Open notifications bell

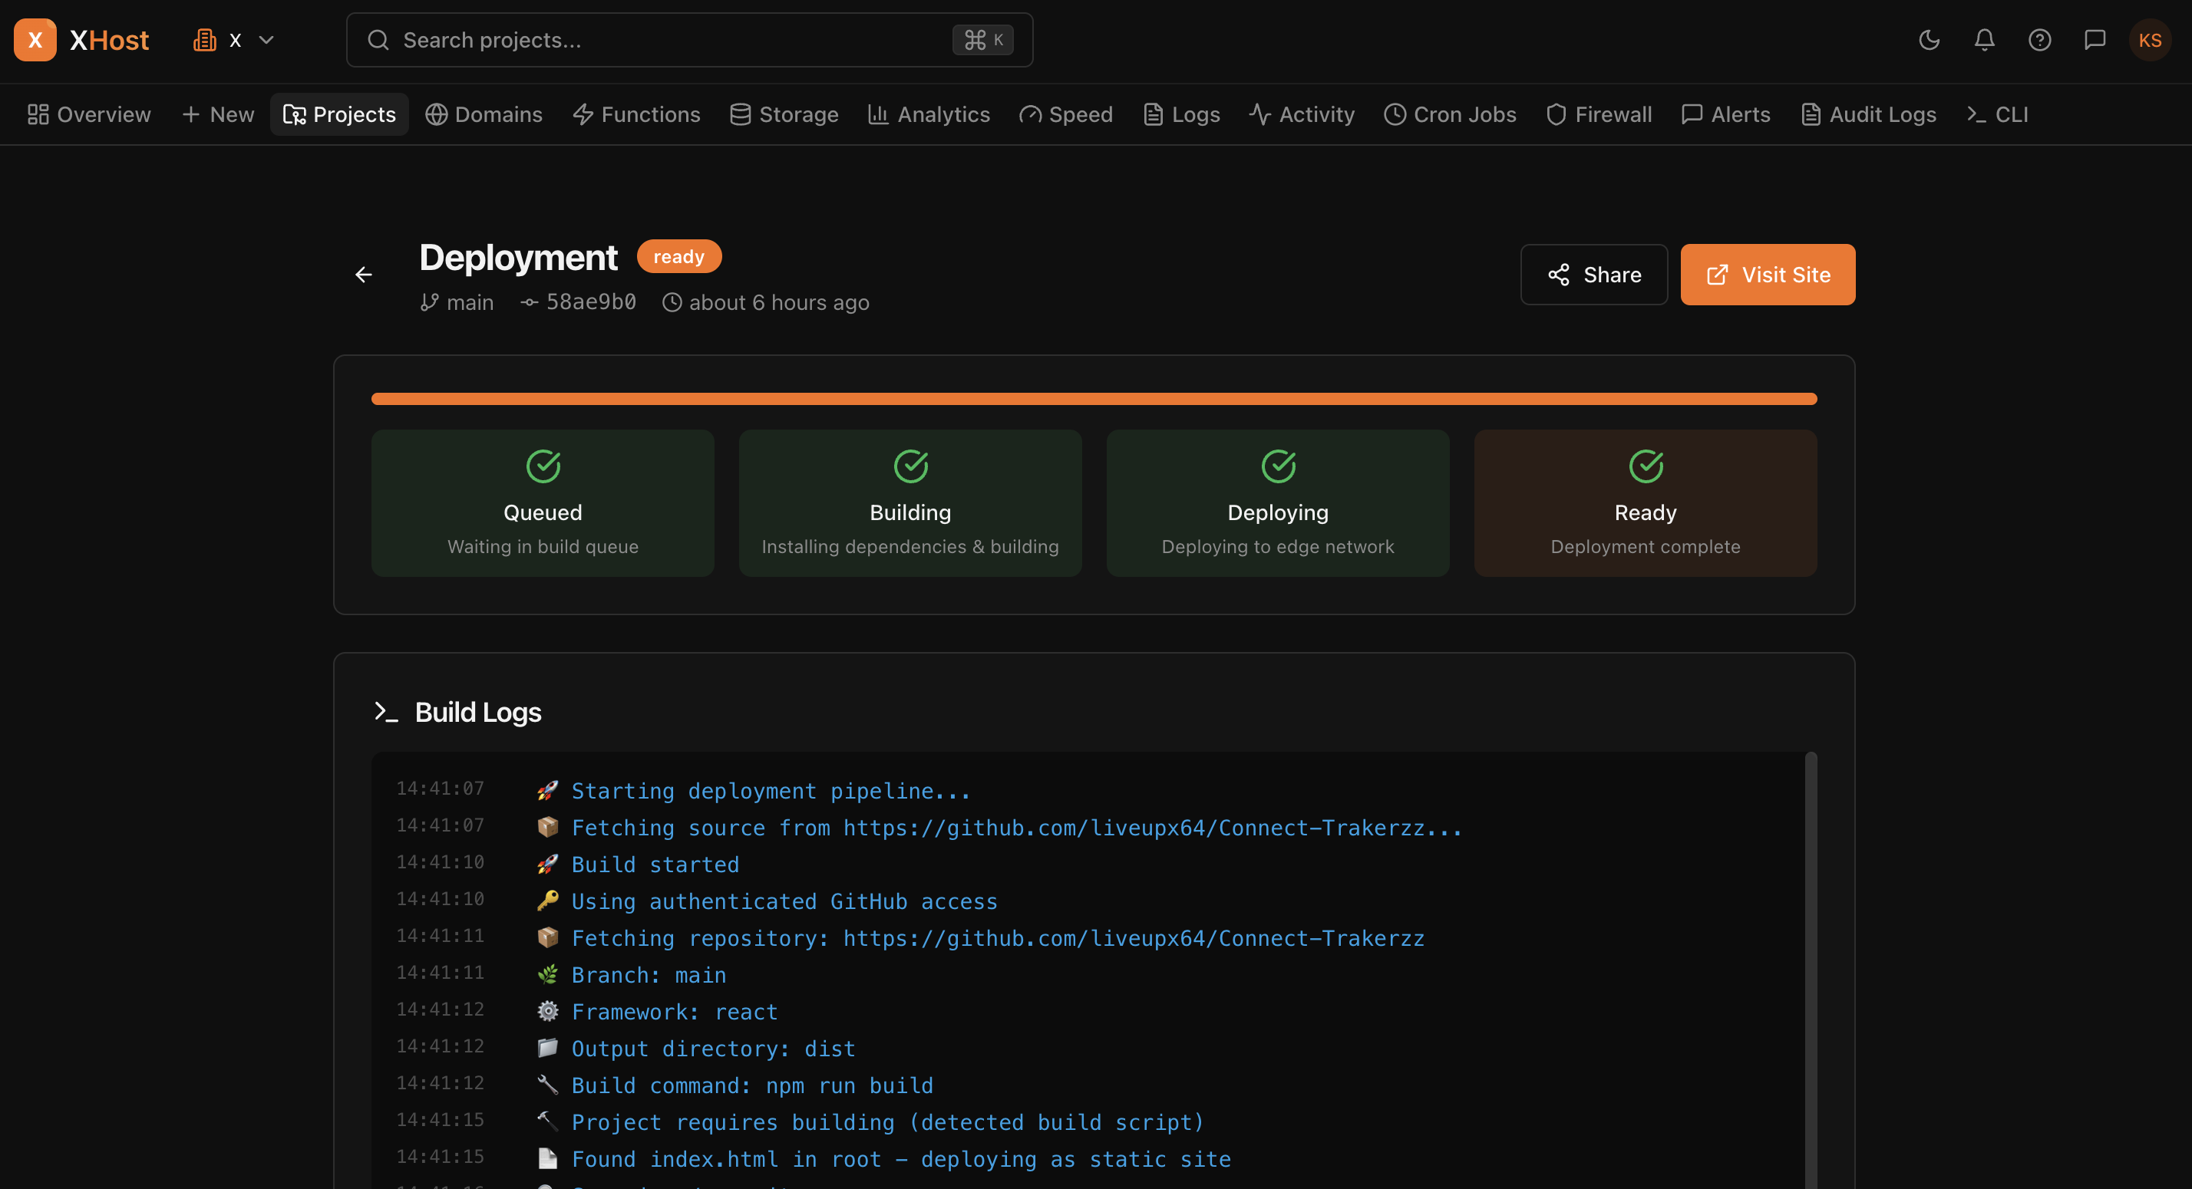pos(1984,39)
